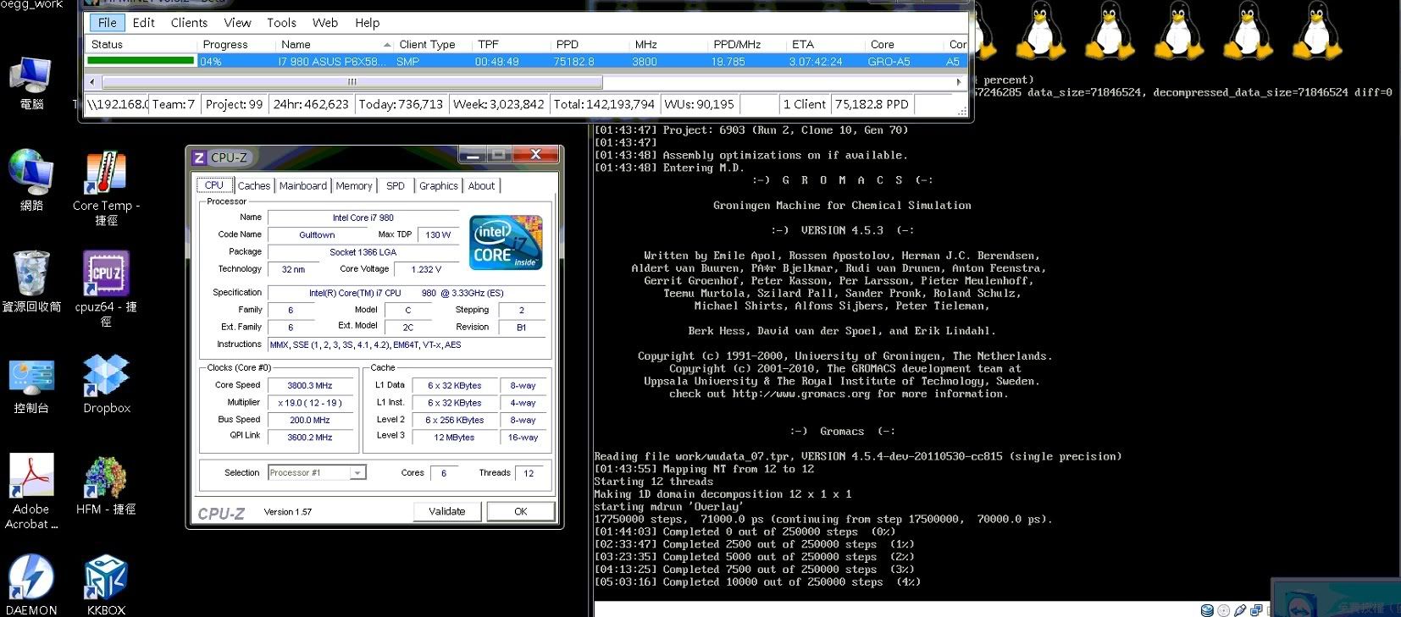Switch to the Mainboard tab in CPU-Z

point(303,186)
